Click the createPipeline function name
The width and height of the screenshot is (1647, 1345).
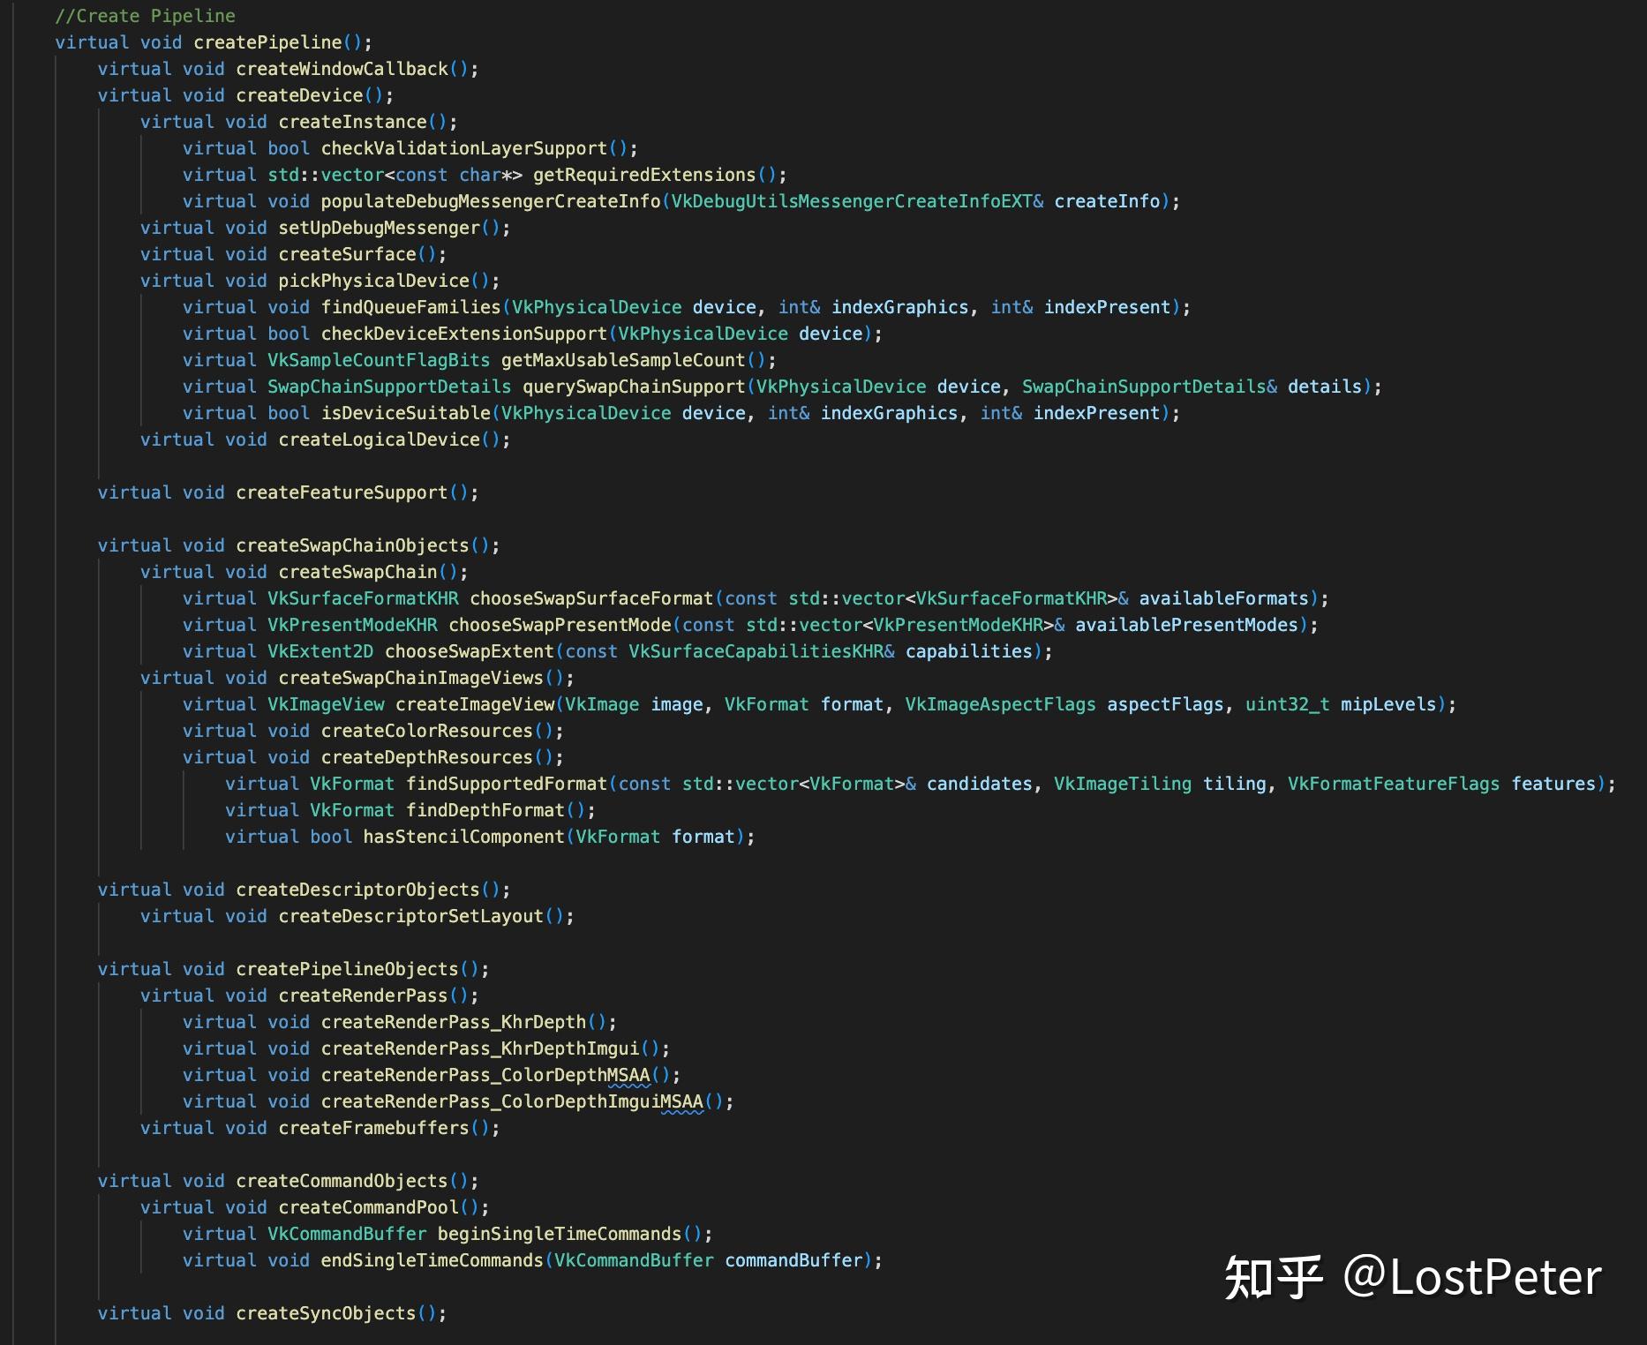267,42
